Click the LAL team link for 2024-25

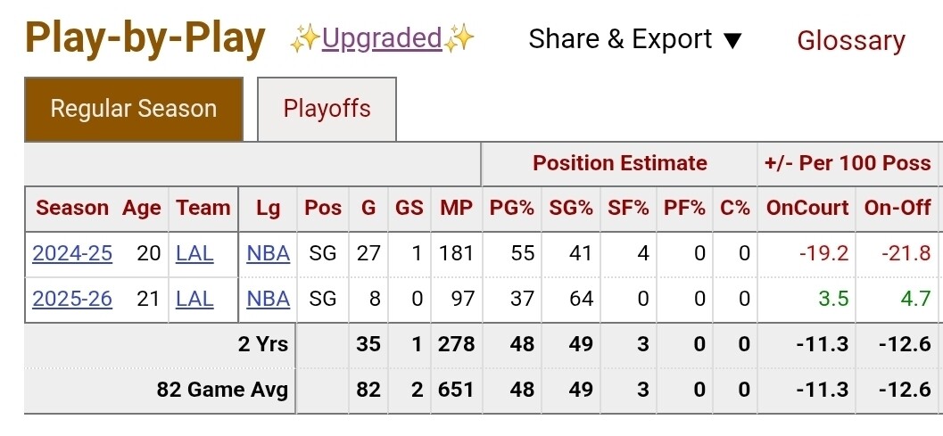click(194, 253)
